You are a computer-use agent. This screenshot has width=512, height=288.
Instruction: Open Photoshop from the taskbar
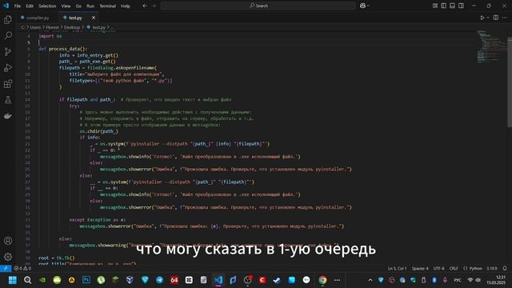click(x=86, y=280)
